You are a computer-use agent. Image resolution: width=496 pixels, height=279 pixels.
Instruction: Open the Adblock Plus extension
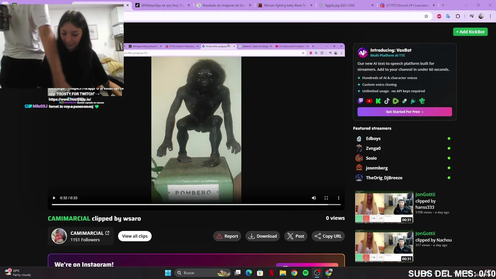point(439,16)
